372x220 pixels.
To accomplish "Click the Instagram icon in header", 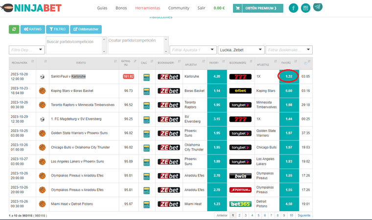I will 305,8.
